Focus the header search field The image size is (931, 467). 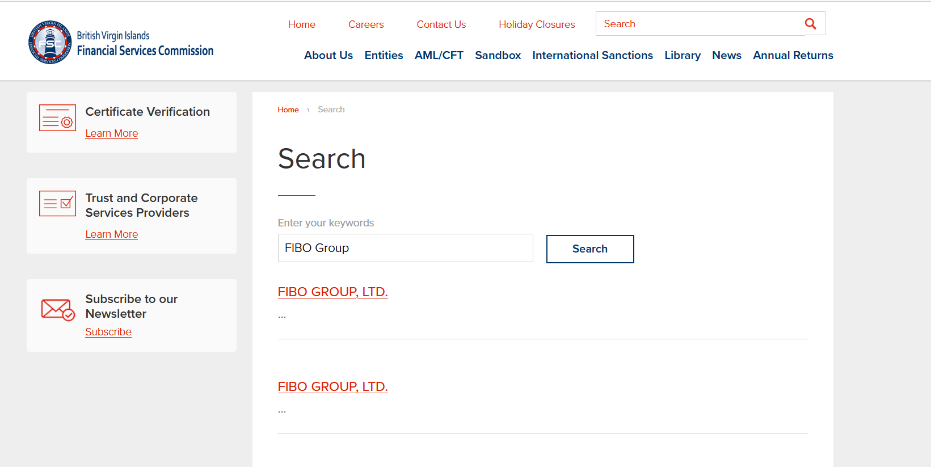tap(700, 24)
